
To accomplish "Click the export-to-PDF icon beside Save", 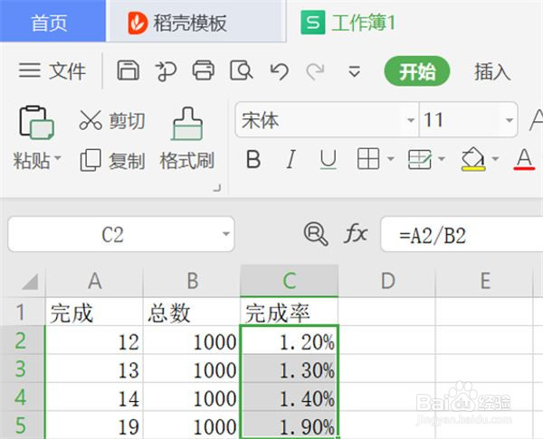I will click(x=166, y=71).
